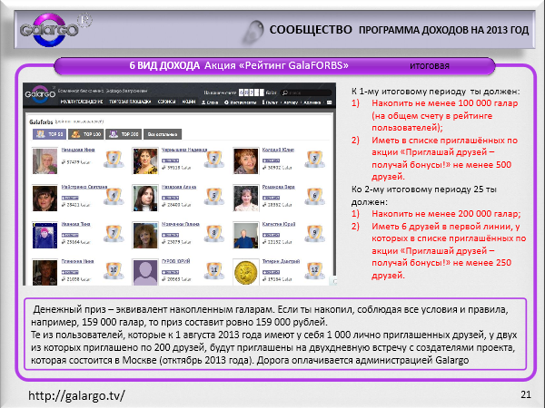Click the medal icon on TOP 500 tab
Image resolution: width=545 pixels, height=408 pixels.
114,134
